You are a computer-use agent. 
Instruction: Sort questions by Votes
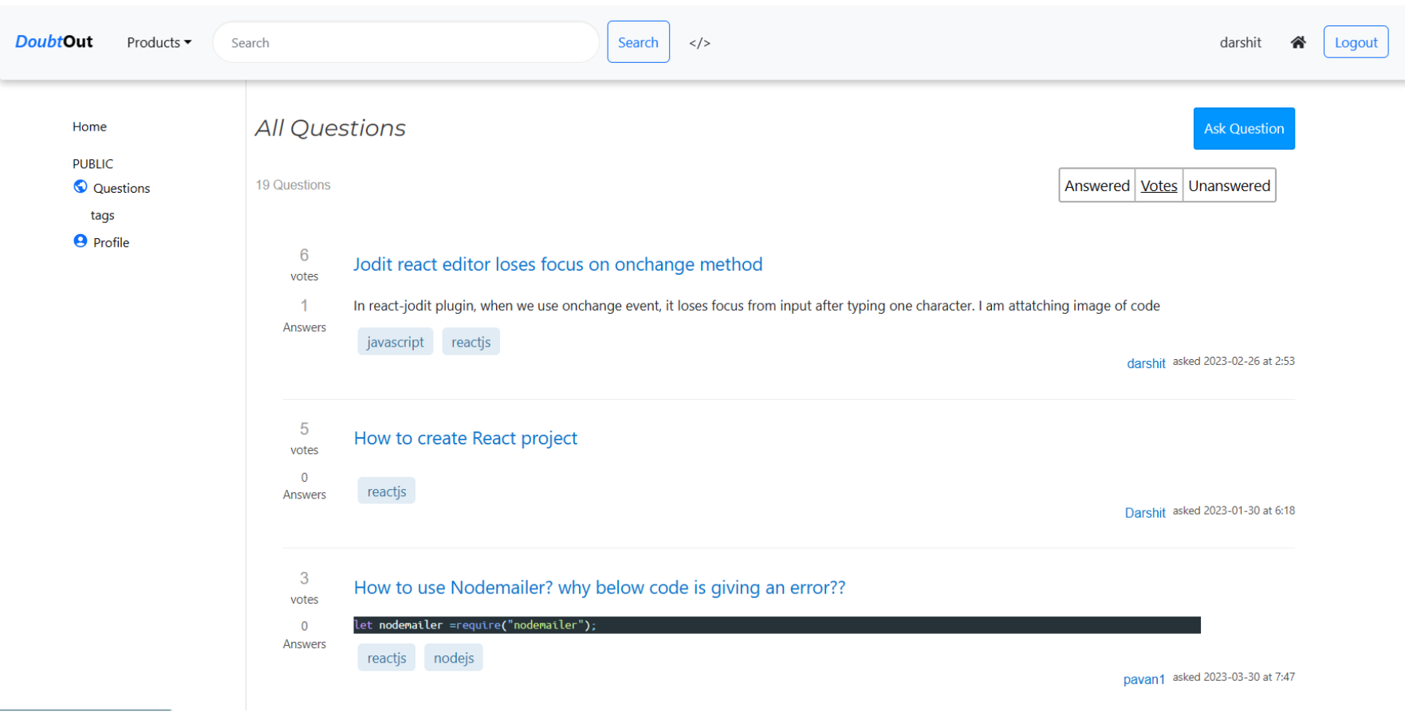(1159, 186)
